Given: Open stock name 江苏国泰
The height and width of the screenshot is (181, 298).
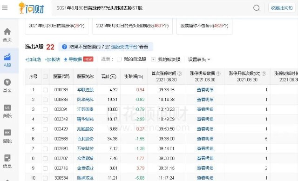Looking at the screenshot, I should 85,109.
